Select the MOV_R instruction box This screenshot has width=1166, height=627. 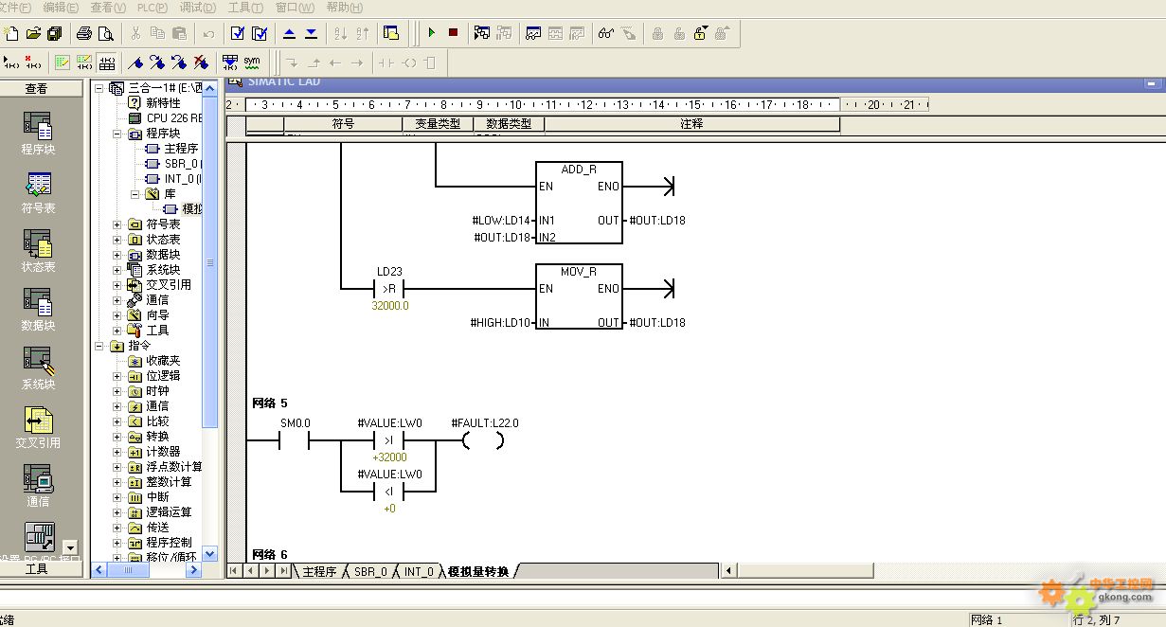(579, 296)
